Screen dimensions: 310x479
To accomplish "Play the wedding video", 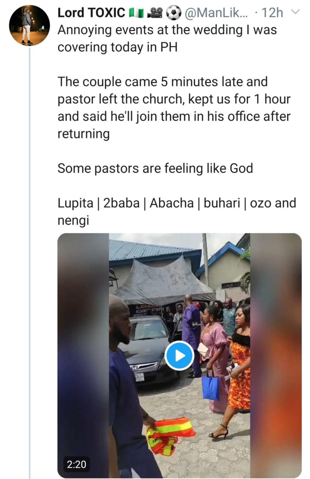I will click(x=179, y=356).
